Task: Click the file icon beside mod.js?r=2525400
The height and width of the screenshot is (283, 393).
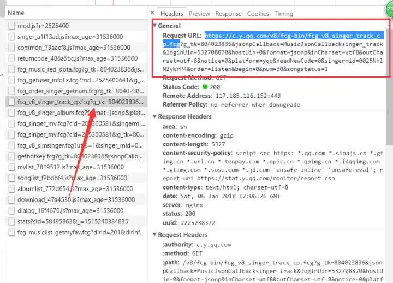Action: tap(11, 26)
